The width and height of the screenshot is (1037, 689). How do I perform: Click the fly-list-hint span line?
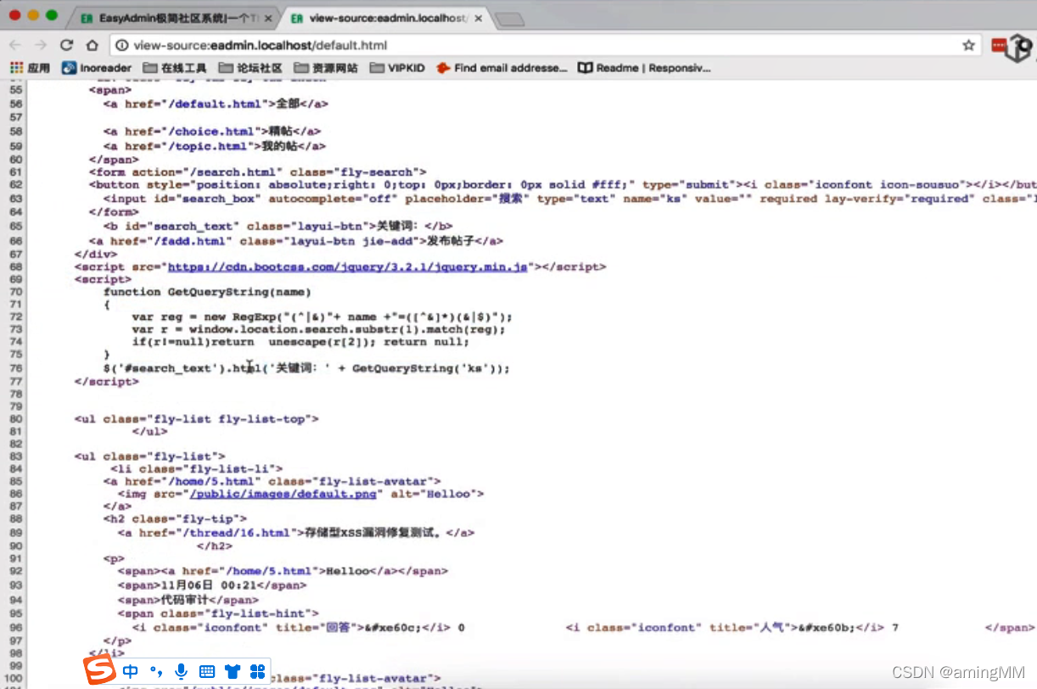click(218, 613)
